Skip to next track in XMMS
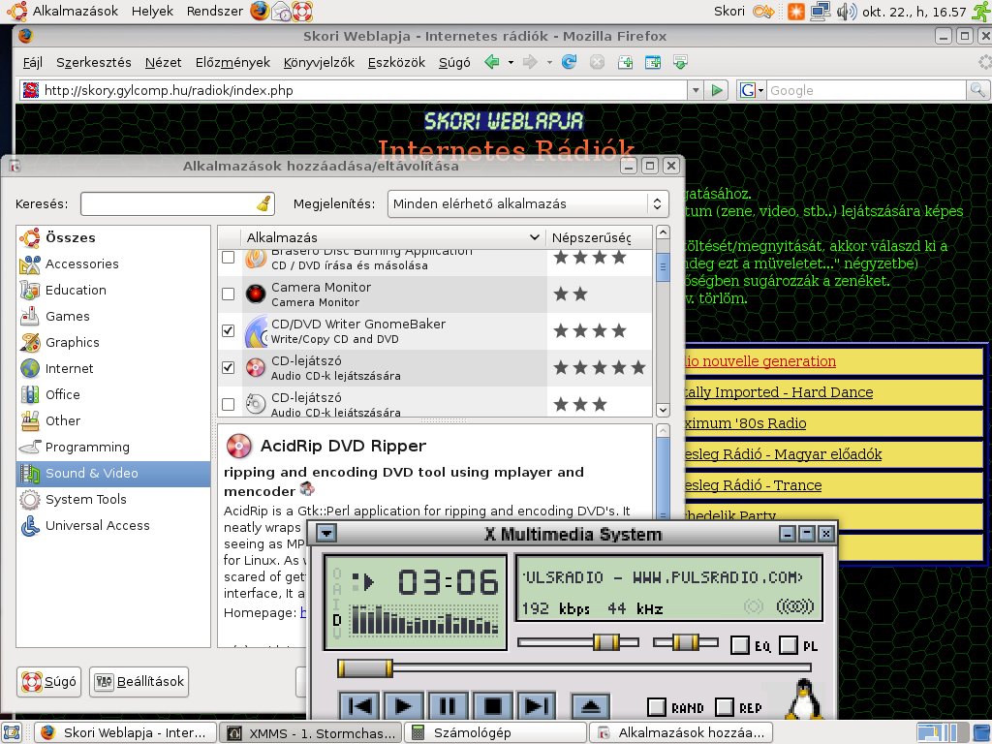 [x=538, y=705]
